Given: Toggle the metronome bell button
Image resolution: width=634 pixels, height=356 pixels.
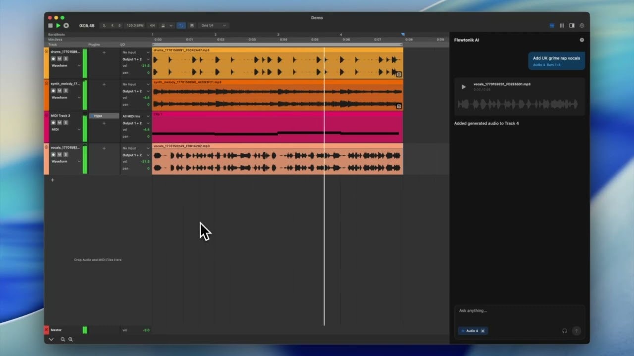Looking at the screenshot, I should tap(163, 25).
